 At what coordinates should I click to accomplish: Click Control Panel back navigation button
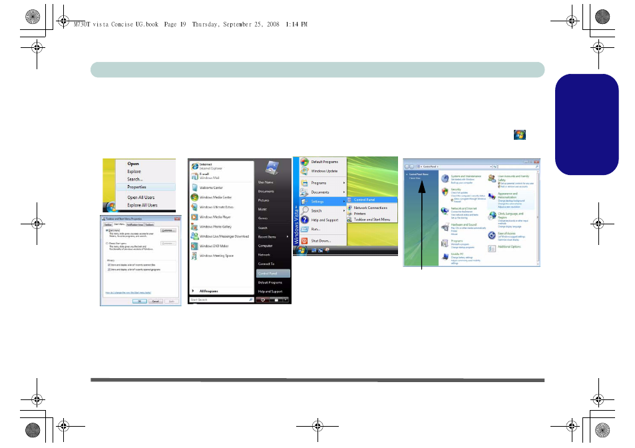(x=407, y=166)
